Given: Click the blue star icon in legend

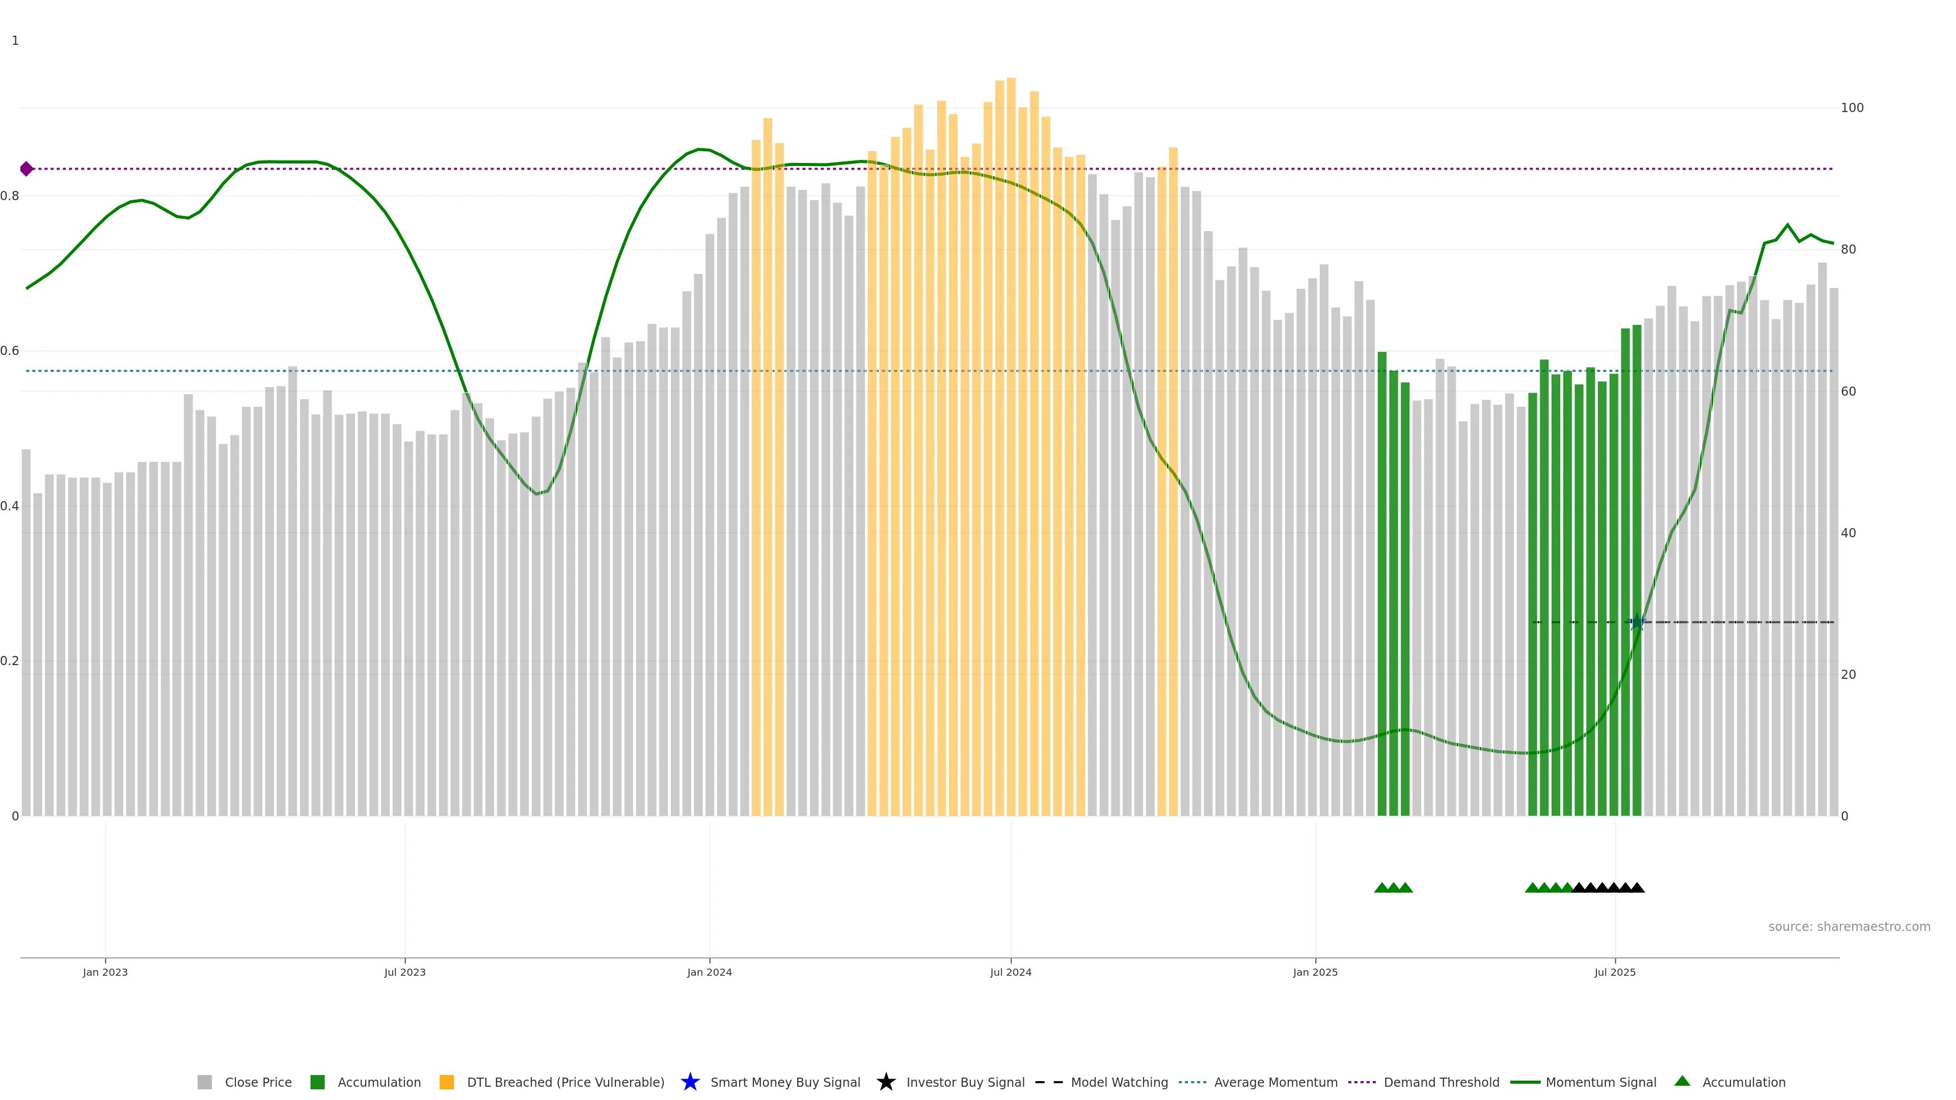Looking at the screenshot, I should [x=690, y=1082].
